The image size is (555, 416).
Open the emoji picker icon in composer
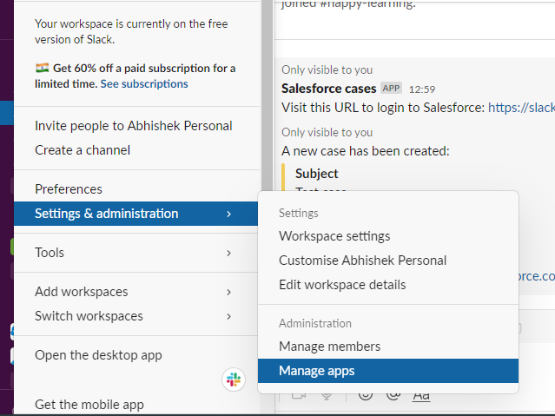point(366,395)
